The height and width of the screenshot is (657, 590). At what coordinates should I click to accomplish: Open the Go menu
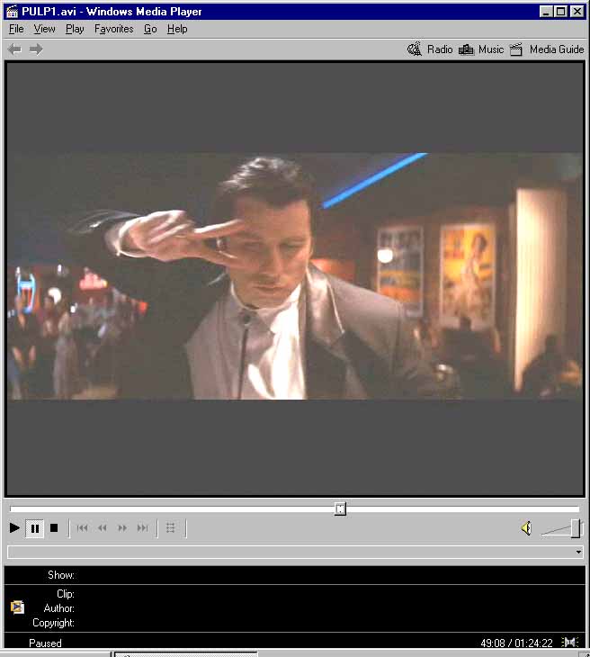(150, 29)
